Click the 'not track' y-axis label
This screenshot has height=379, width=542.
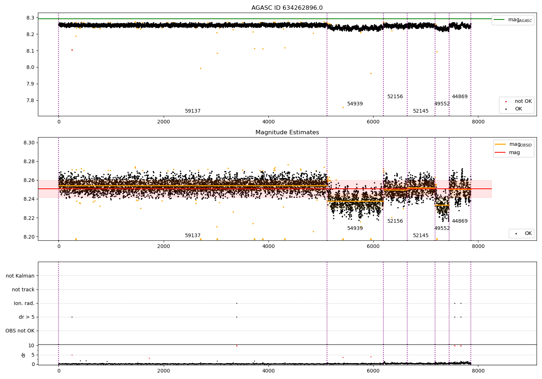[23, 290]
